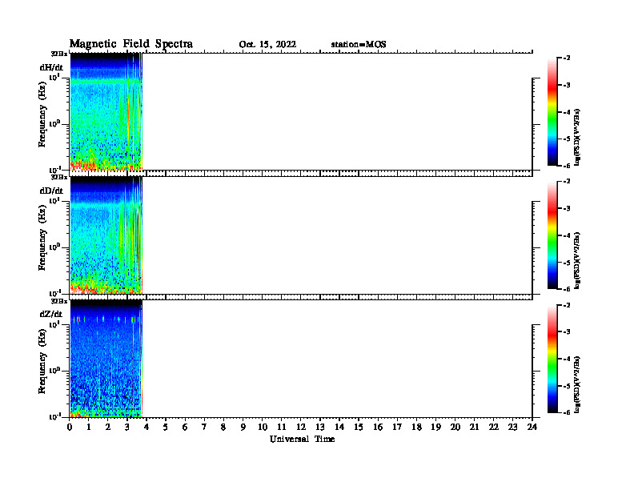Click the "0" hour tick label
This screenshot has width=634, height=490.
[70, 427]
